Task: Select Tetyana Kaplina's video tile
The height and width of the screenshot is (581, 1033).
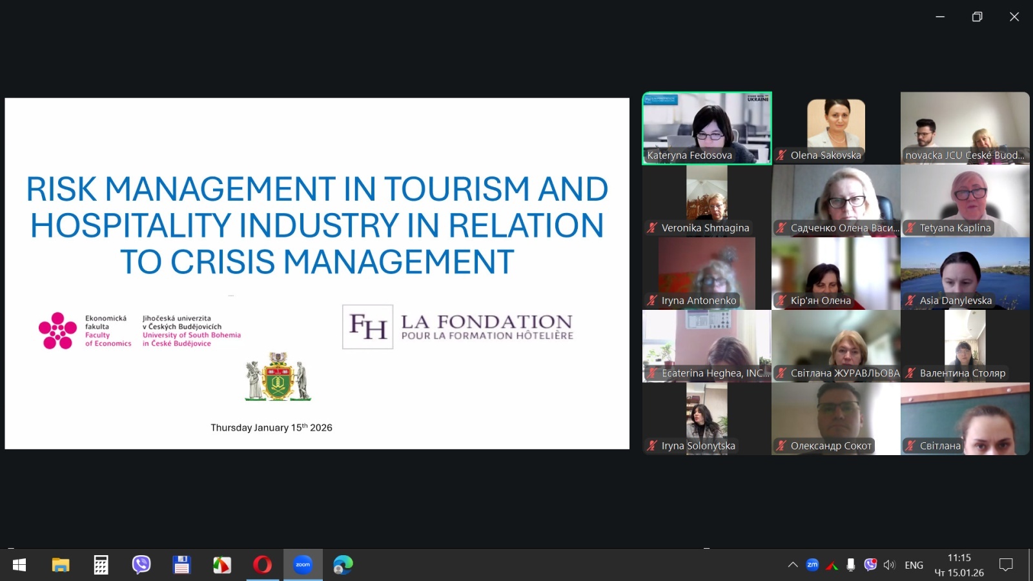Action: point(965,200)
